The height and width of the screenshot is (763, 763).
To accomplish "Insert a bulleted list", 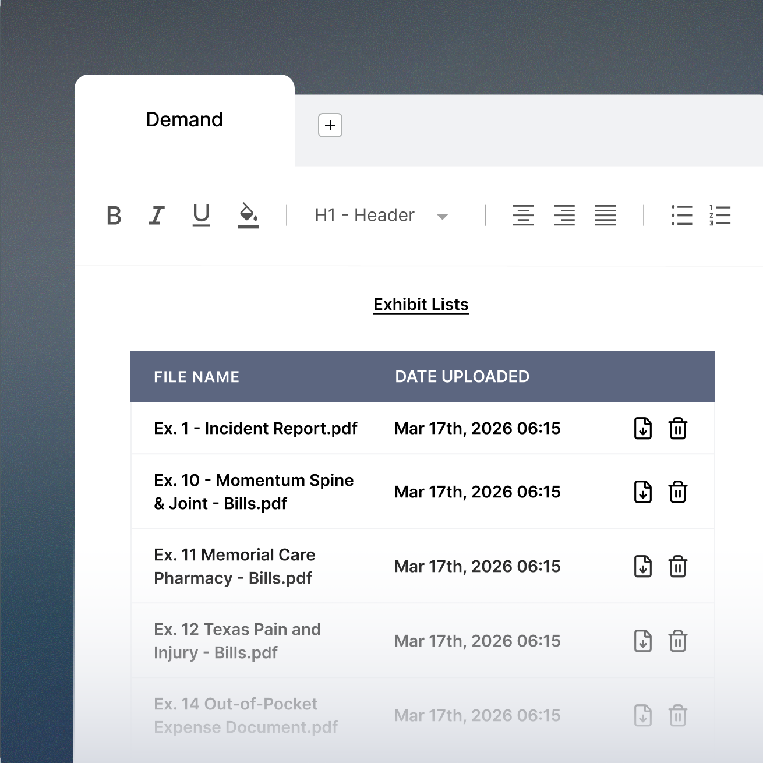I will pyautogui.click(x=681, y=216).
